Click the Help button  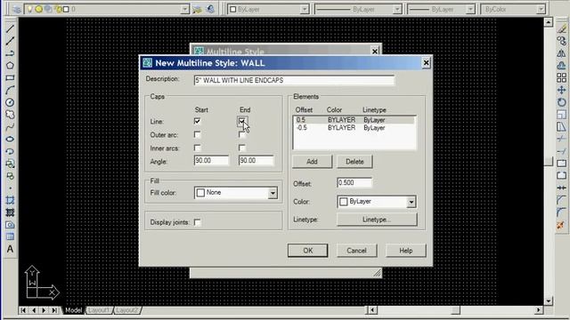406,251
